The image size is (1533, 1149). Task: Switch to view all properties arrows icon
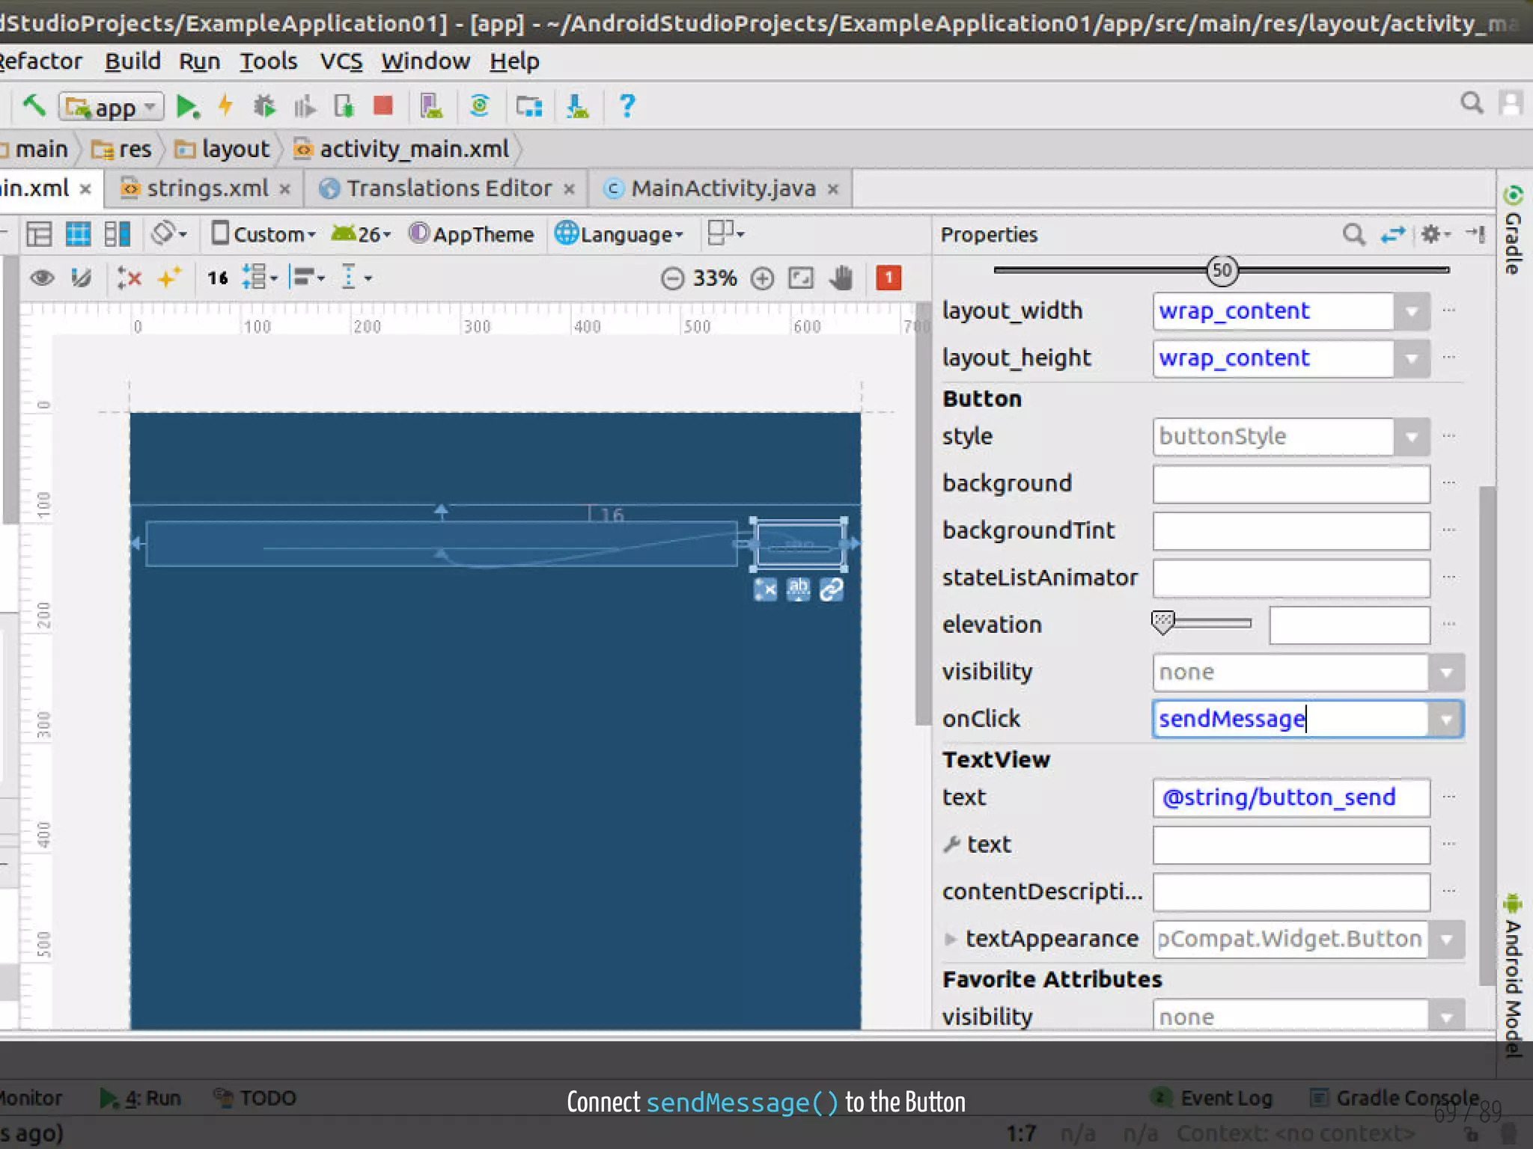1393,235
